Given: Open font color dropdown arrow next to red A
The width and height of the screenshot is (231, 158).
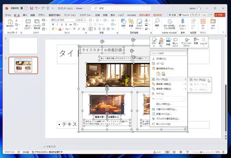Looking at the screenshot, I should tap(63, 29).
